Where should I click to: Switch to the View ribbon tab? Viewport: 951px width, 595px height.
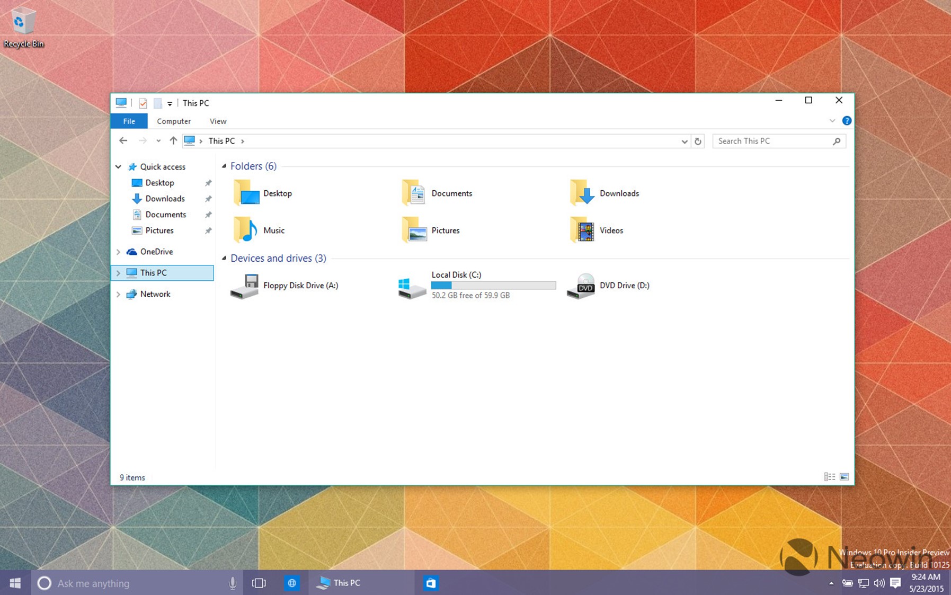[x=218, y=121]
